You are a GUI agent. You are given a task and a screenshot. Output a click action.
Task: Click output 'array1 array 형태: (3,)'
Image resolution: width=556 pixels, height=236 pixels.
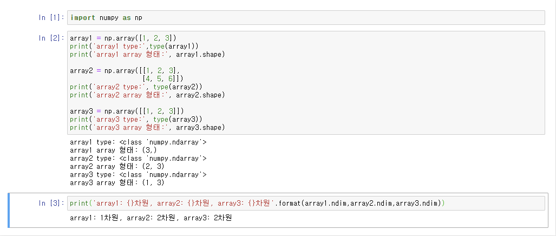tap(114, 150)
